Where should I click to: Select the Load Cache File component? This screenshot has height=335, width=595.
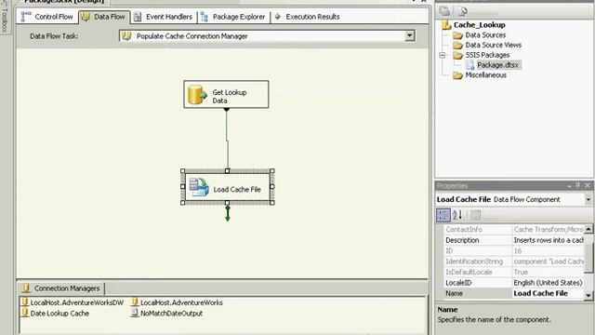point(227,187)
